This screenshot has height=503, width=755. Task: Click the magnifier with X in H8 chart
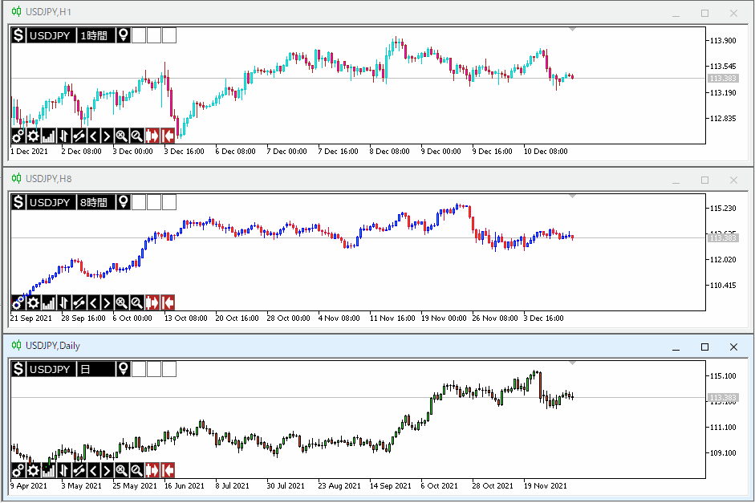[121, 302]
